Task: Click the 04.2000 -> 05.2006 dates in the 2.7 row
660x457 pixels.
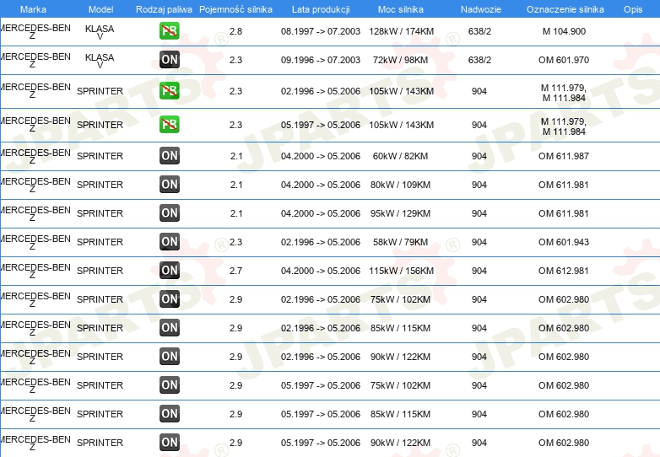Action: (321, 271)
